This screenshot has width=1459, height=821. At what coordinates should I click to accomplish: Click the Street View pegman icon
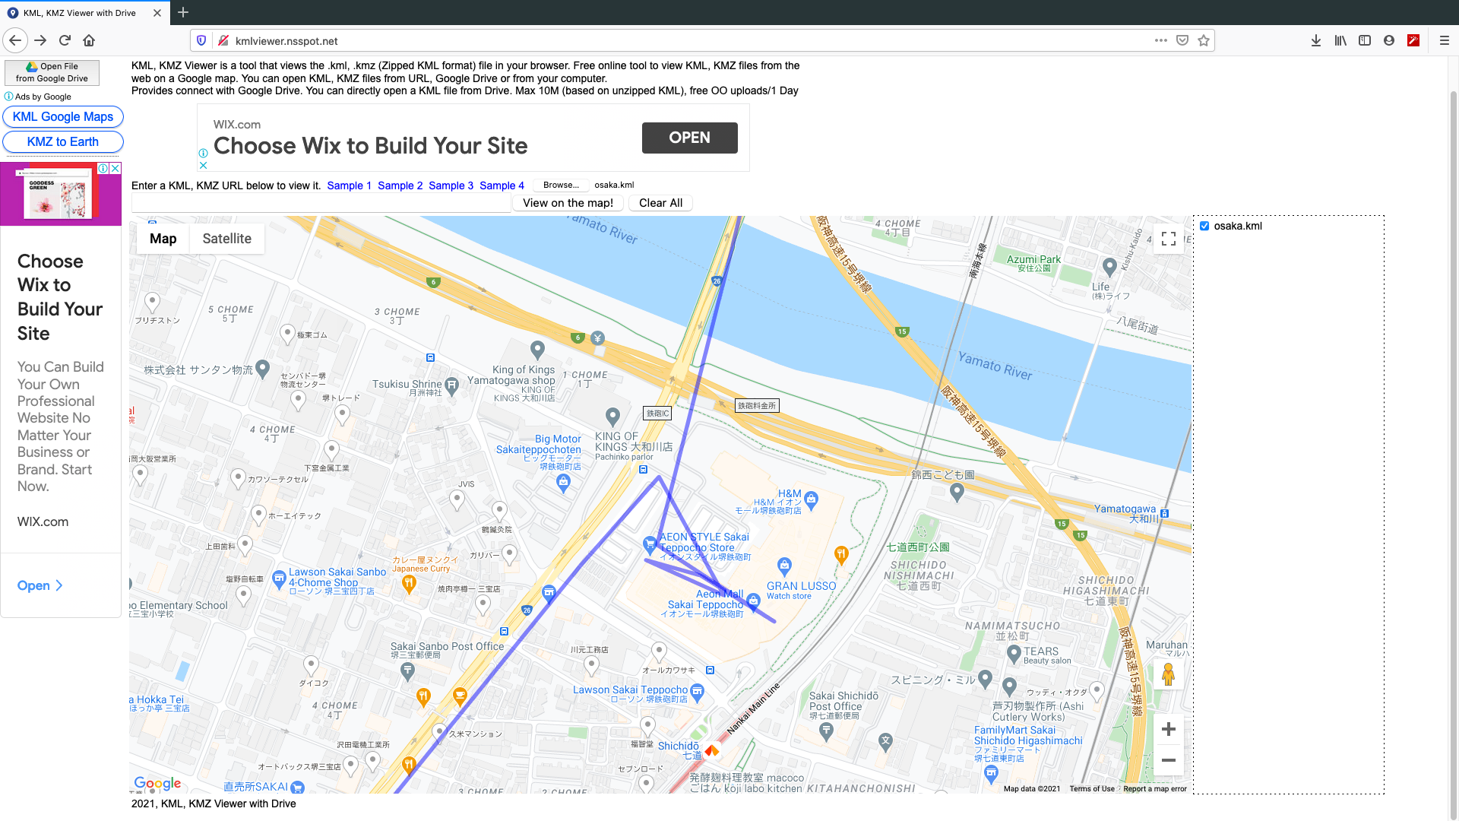pyautogui.click(x=1169, y=674)
